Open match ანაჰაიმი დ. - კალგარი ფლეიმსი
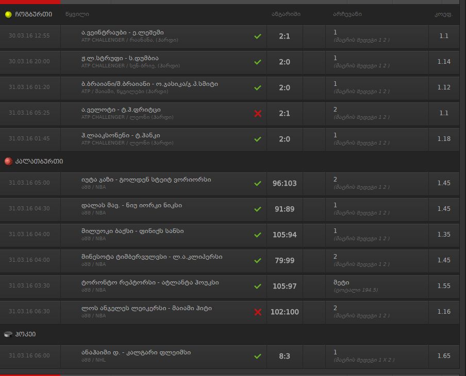The image size is (466, 376). (136, 352)
